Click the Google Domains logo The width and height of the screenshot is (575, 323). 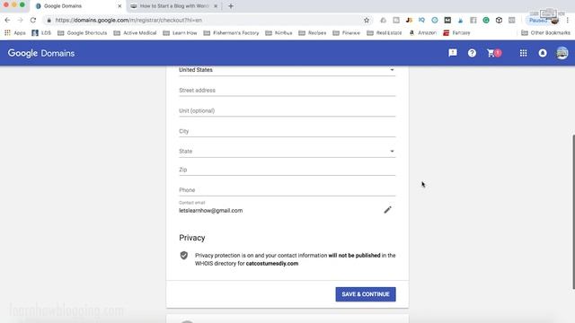coord(41,53)
